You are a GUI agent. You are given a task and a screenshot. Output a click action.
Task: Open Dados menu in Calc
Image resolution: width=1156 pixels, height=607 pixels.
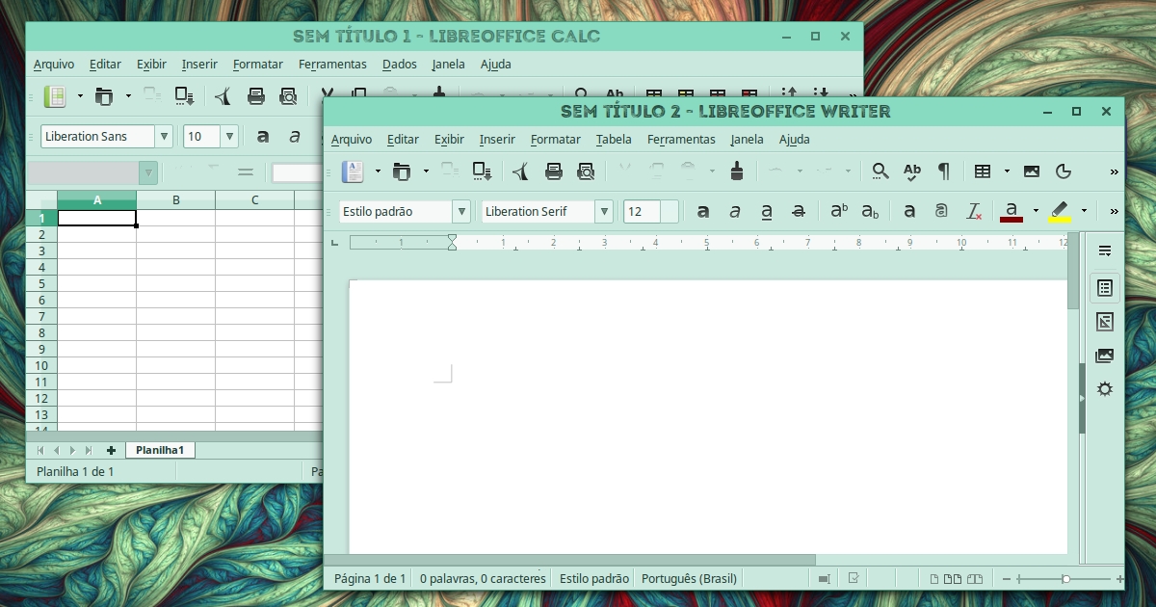coord(400,64)
